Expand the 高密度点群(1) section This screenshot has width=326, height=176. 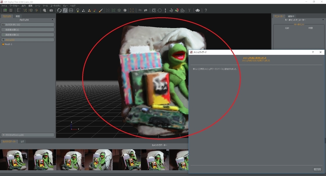point(28,35)
